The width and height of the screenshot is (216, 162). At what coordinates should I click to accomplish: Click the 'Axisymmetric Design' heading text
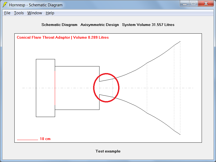click(x=99, y=25)
